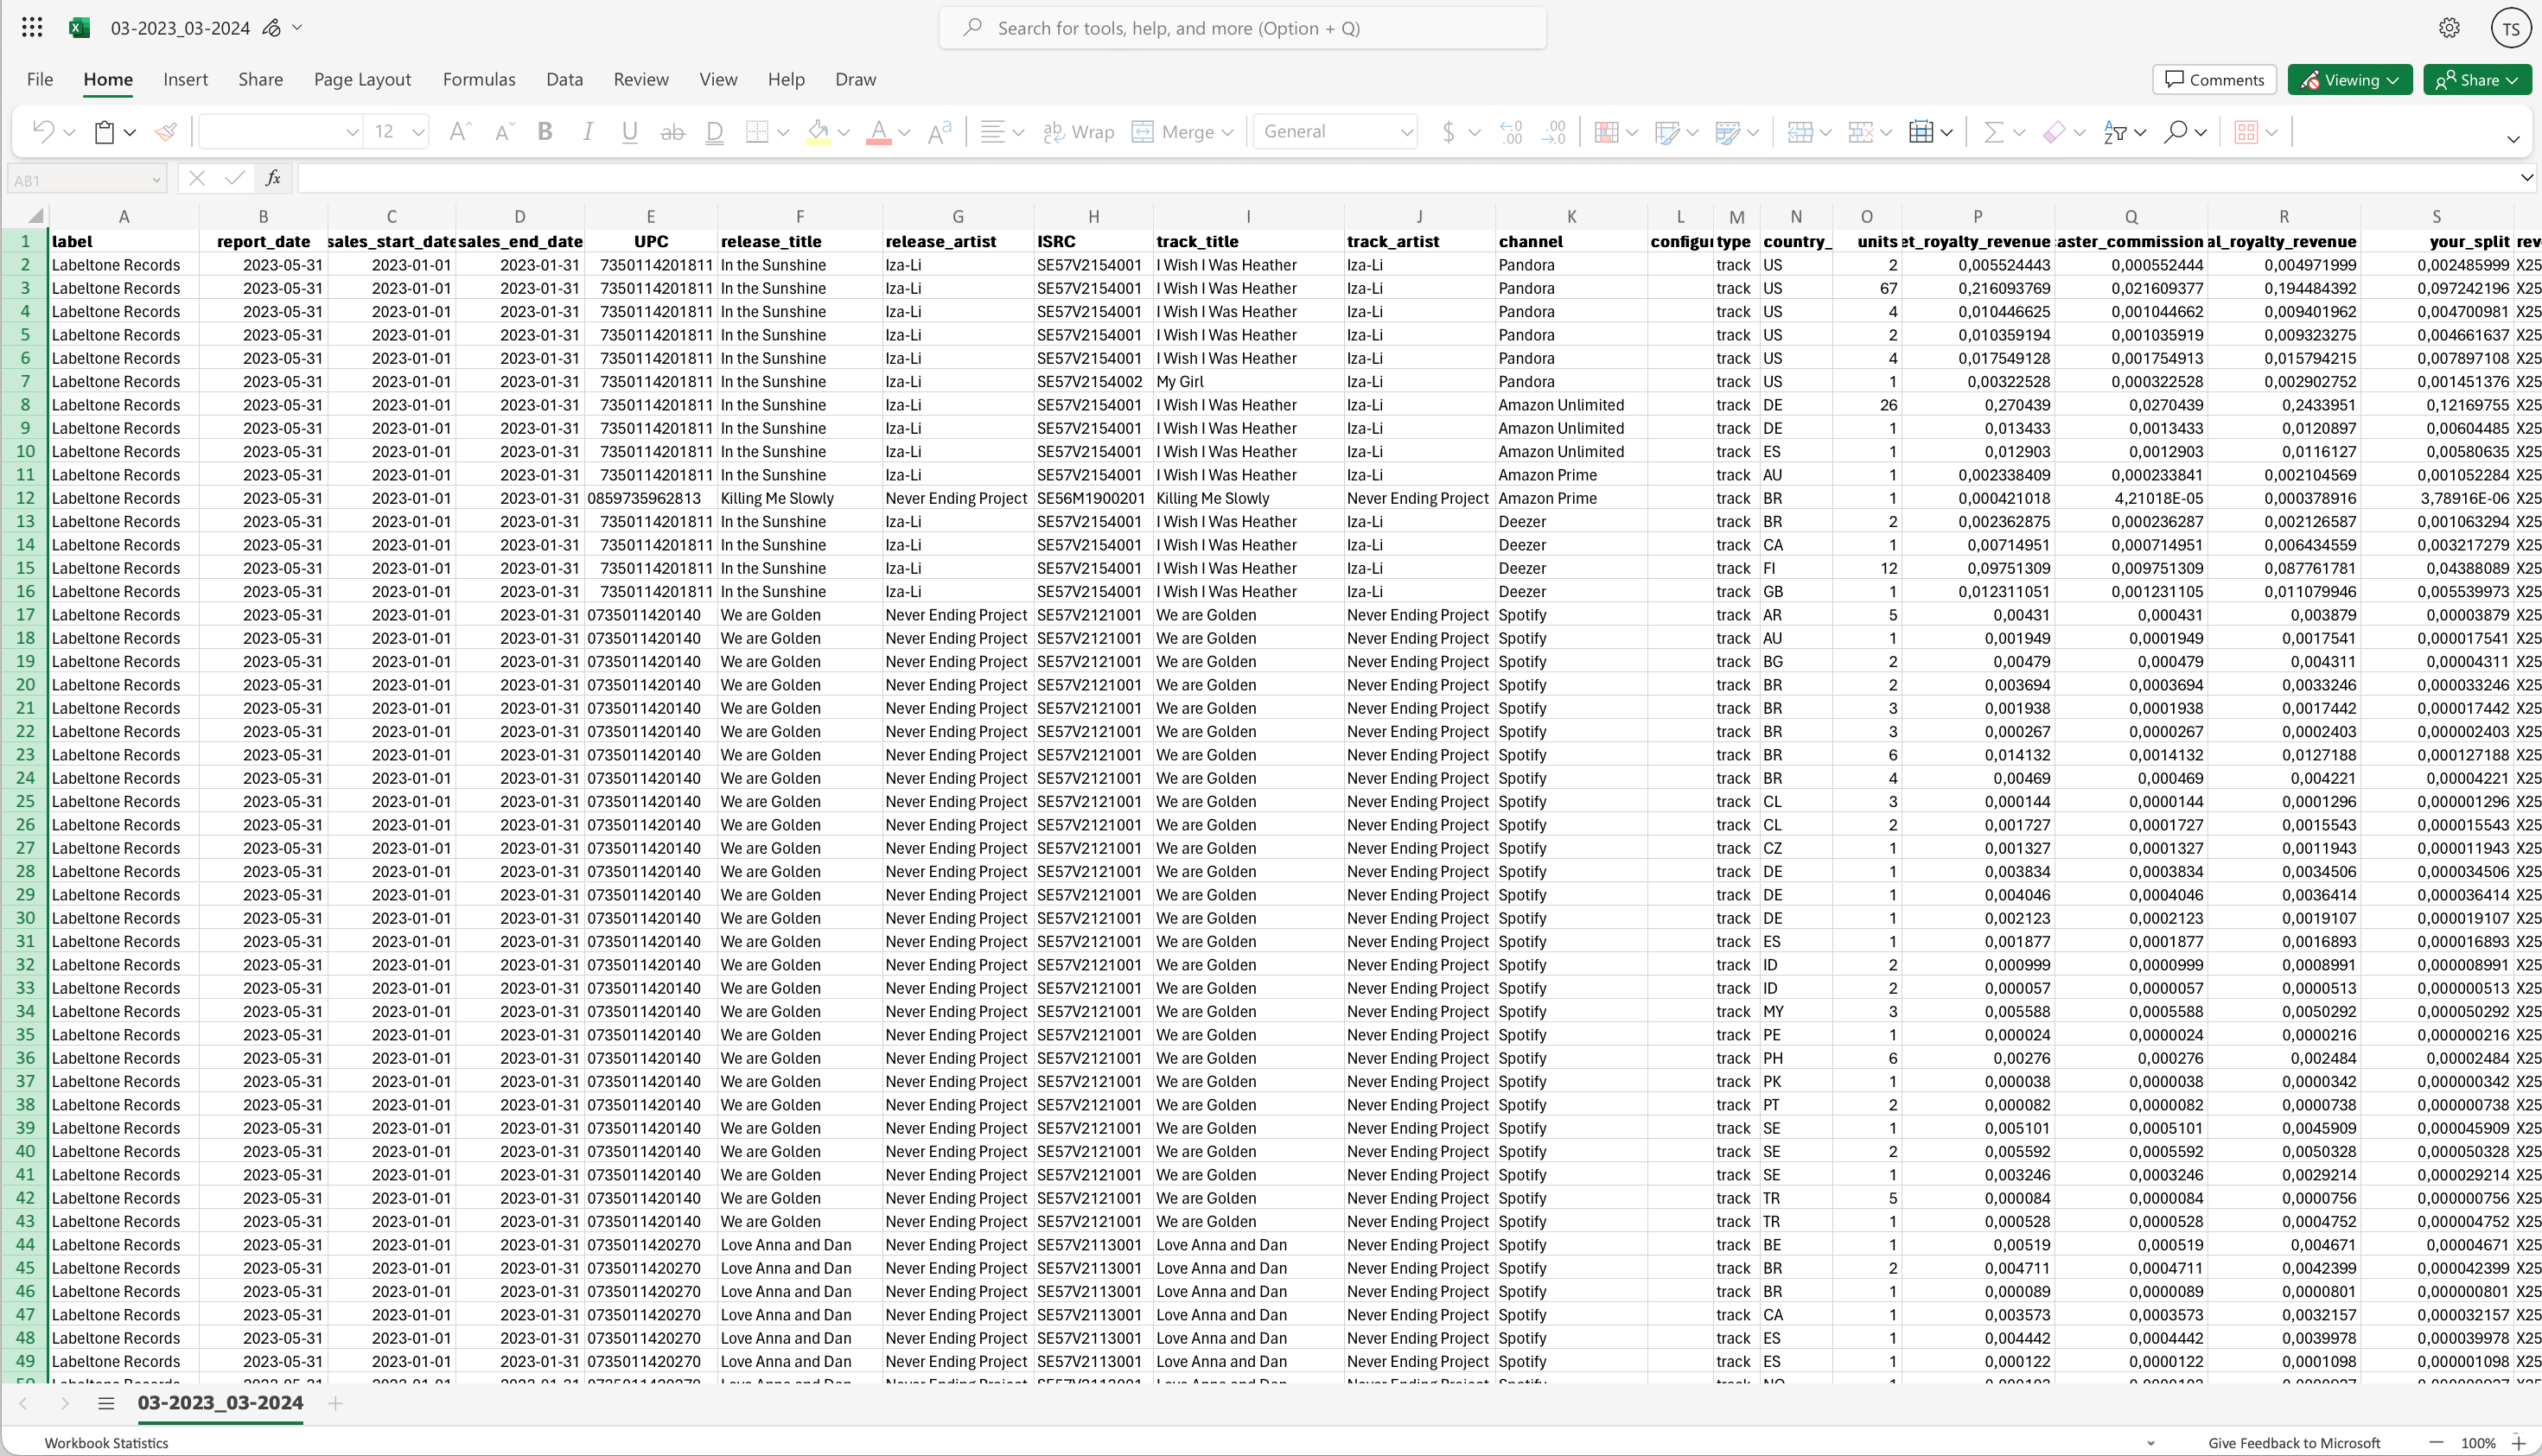Viewport: 2542px width, 1456px height.
Task: Open Give Feedback to Microsoft
Action: click(x=2293, y=1443)
